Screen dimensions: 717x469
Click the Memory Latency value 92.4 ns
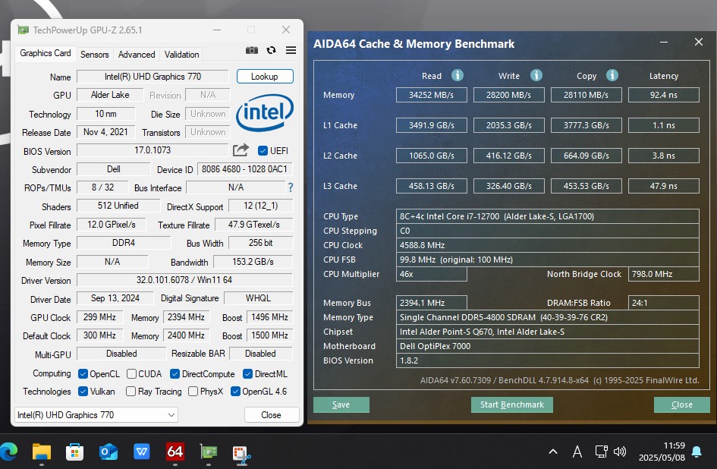(x=663, y=95)
